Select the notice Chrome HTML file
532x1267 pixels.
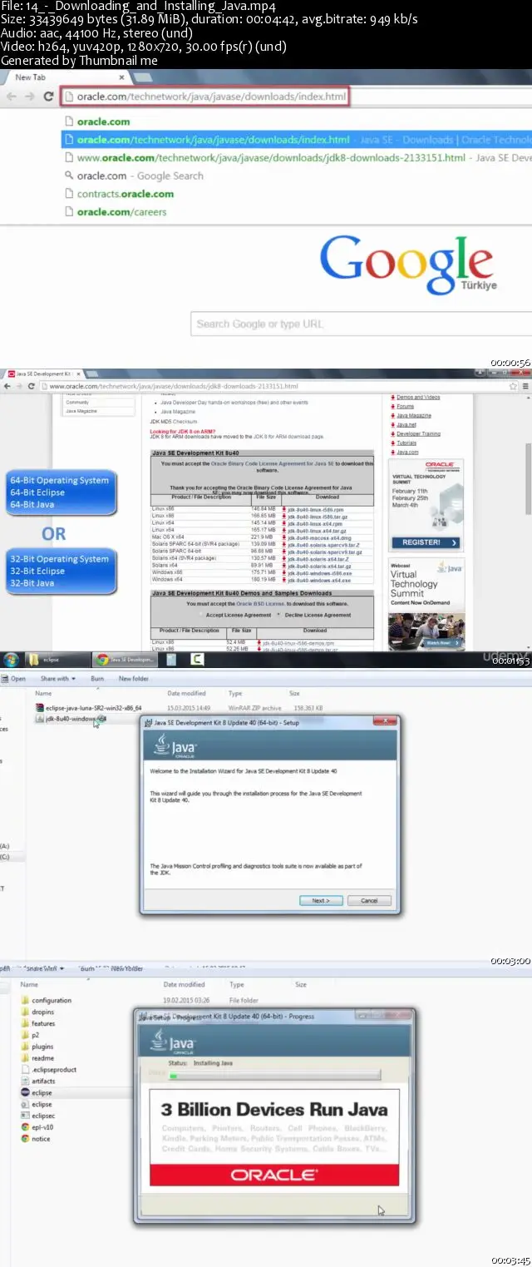[x=36, y=1139]
